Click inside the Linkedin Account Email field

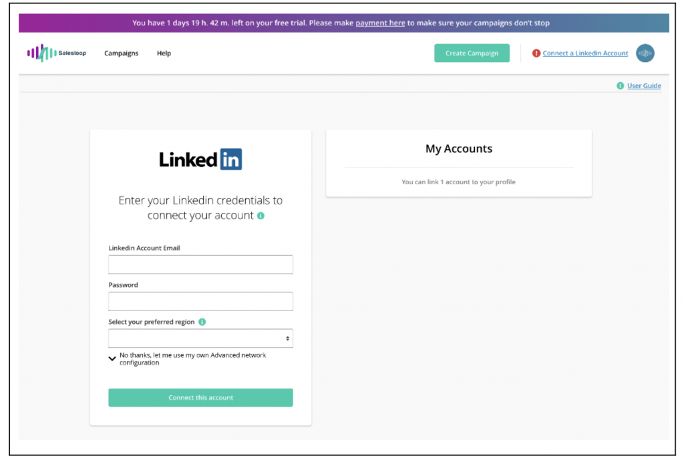pos(200,264)
